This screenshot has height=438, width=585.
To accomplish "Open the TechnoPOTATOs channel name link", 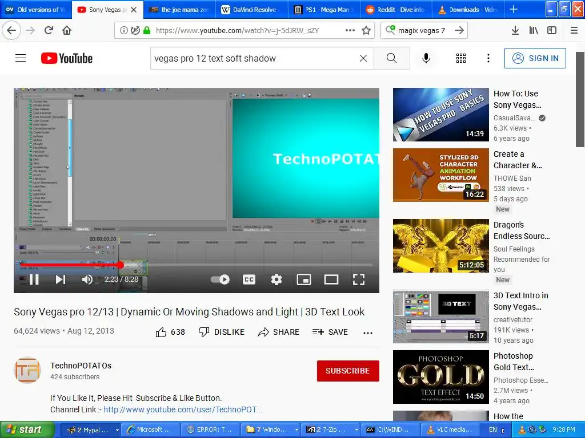I will tap(81, 366).
